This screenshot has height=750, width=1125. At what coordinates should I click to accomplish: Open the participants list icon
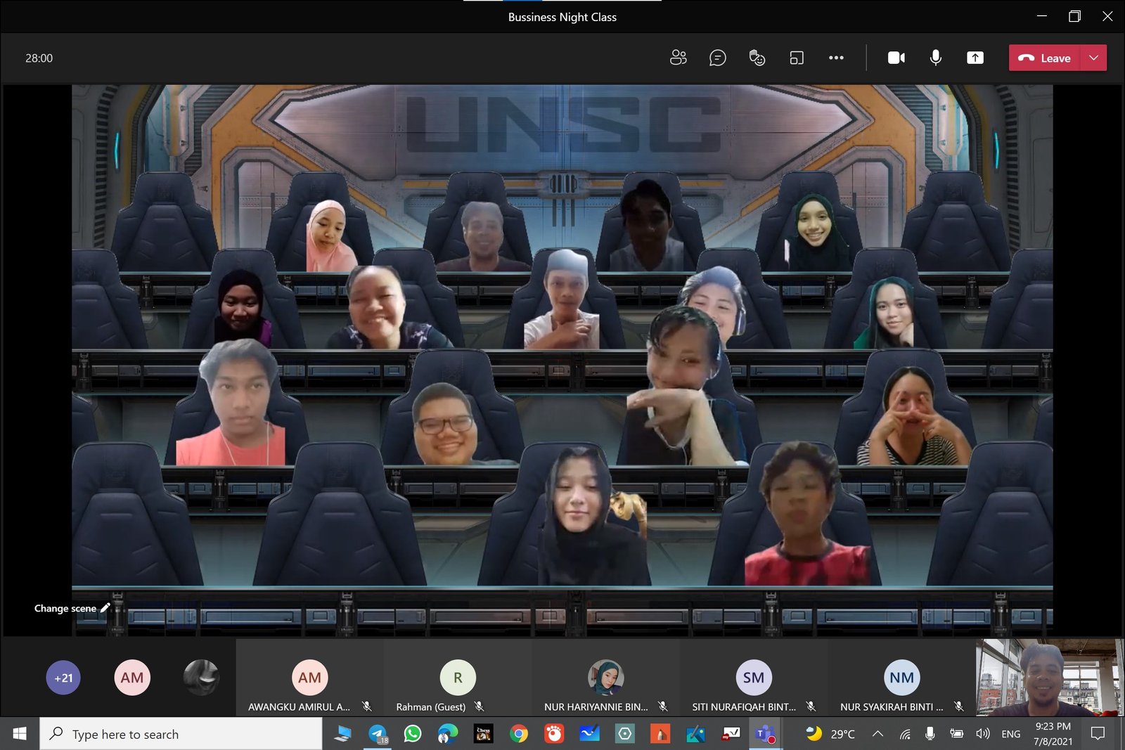[678, 58]
